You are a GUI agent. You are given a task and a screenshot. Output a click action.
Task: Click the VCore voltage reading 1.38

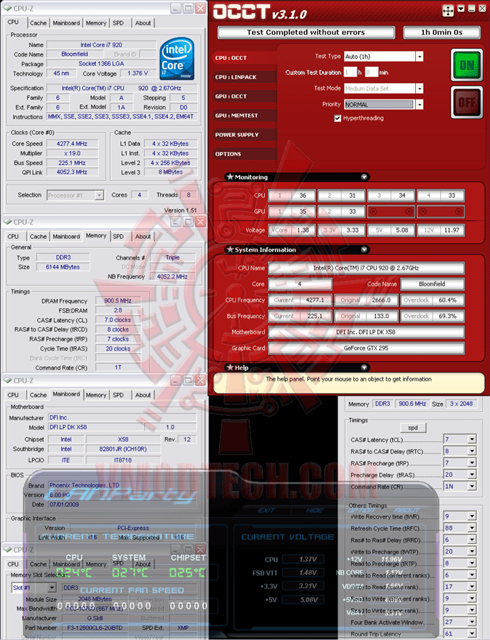click(x=303, y=230)
